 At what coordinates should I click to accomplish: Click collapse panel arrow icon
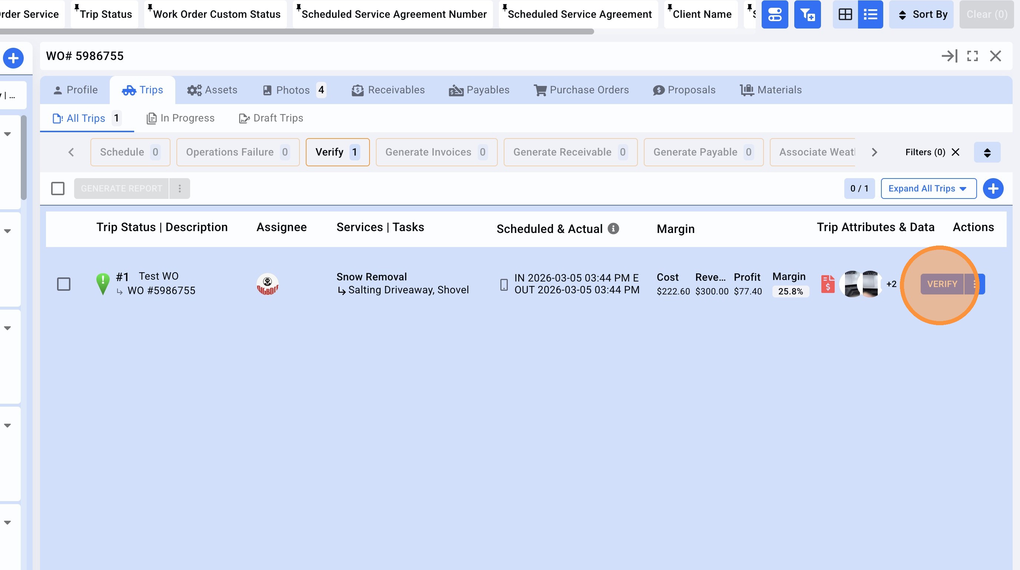pyautogui.click(x=949, y=56)
